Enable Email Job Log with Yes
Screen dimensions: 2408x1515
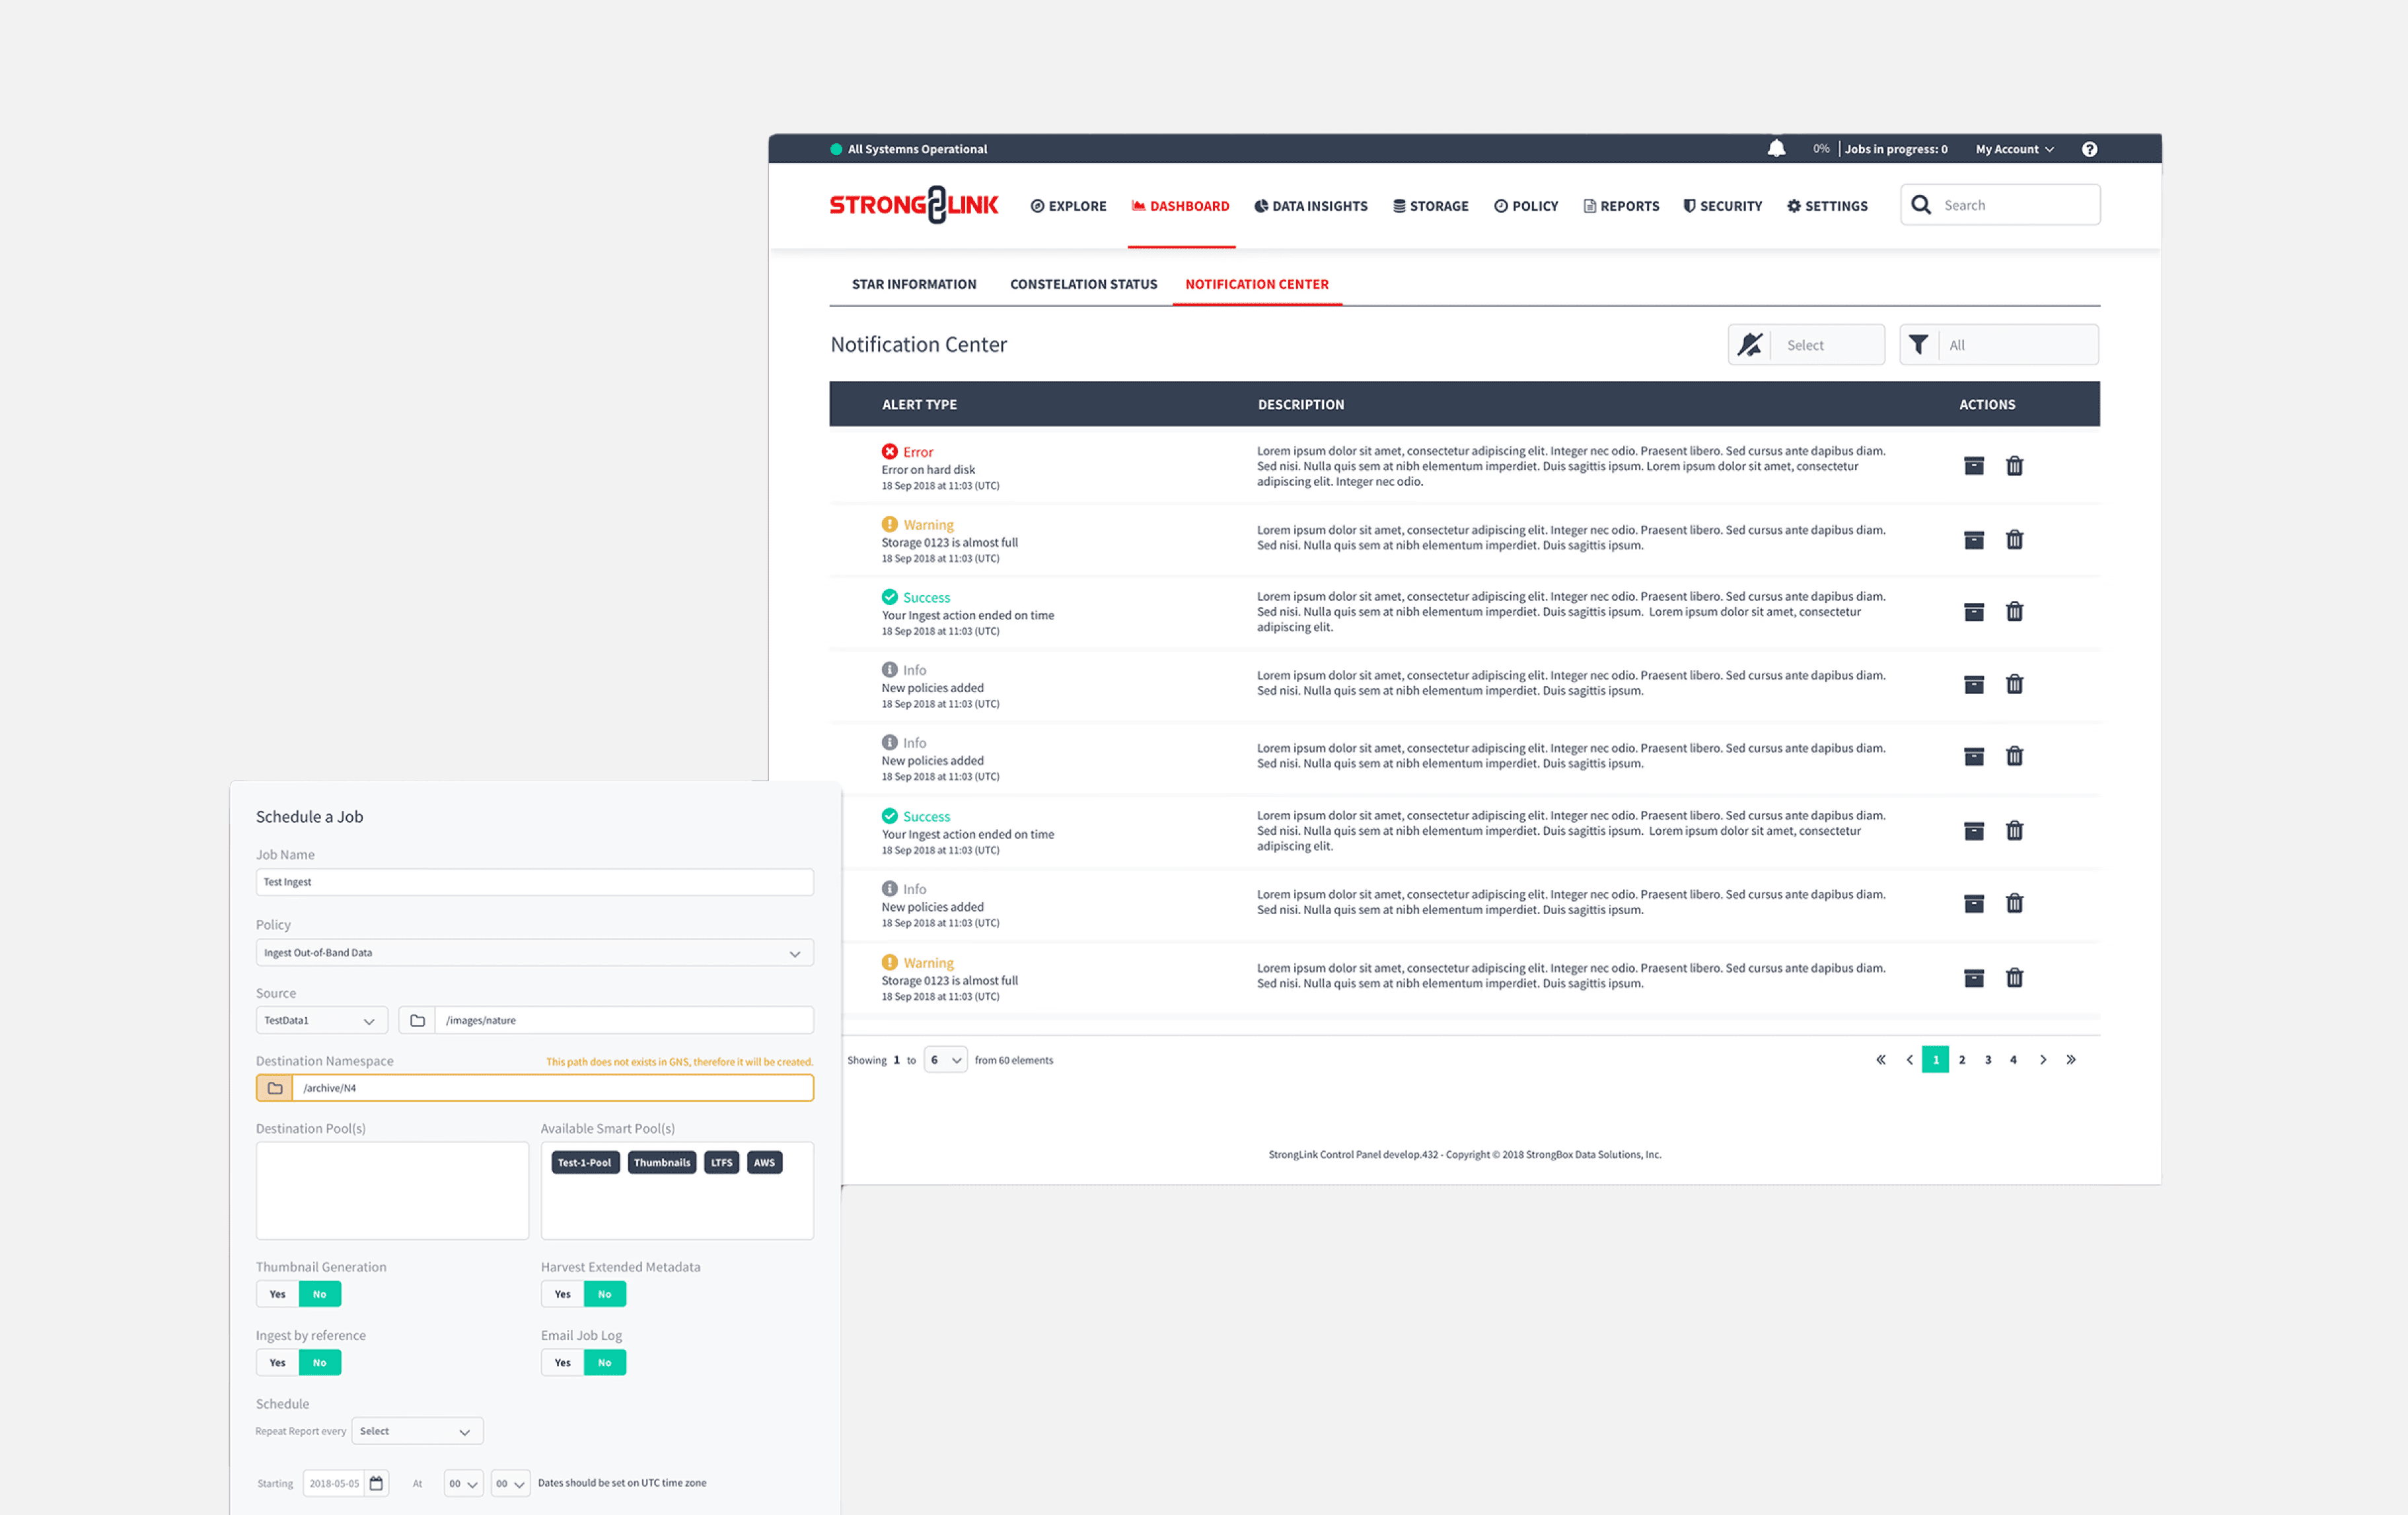[562, 1362]
